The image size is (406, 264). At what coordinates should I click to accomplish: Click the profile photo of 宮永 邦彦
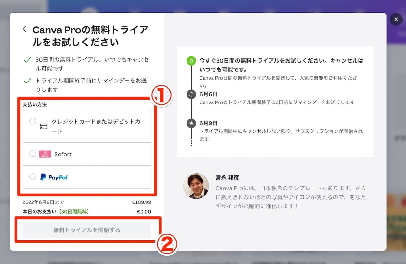pyautogui.click(x=196, y=186)
